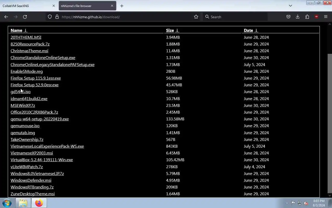Save page to Pocket

tap(288, 17)
